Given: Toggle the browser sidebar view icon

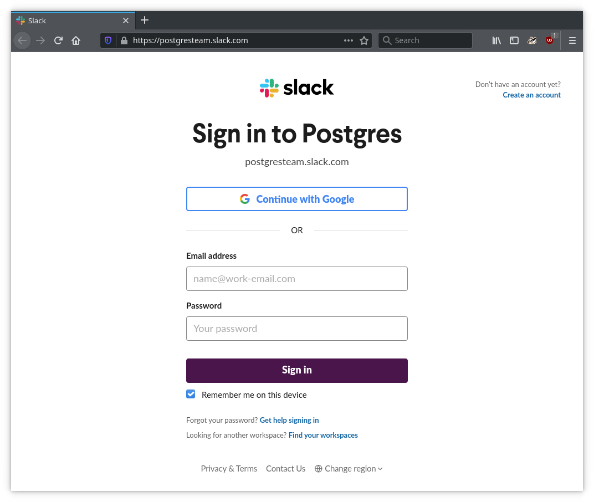Looking at the screenshot, I should point(514,40).
